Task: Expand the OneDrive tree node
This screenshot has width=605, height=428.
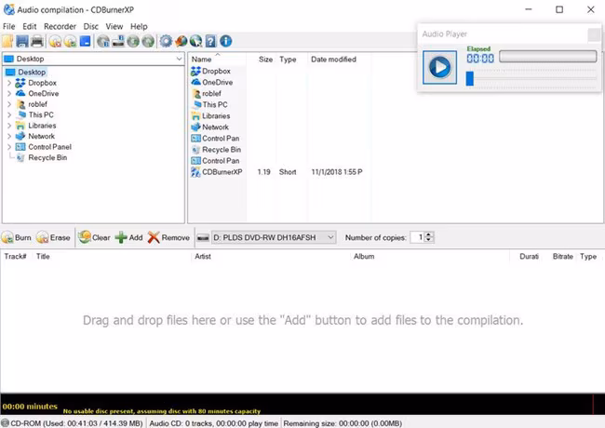Action: (9, 93)
